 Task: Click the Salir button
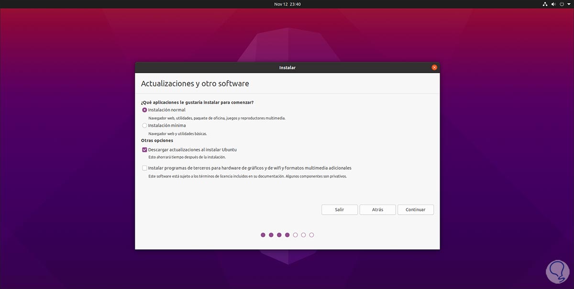pyautogui.click(x=339, y=210)
